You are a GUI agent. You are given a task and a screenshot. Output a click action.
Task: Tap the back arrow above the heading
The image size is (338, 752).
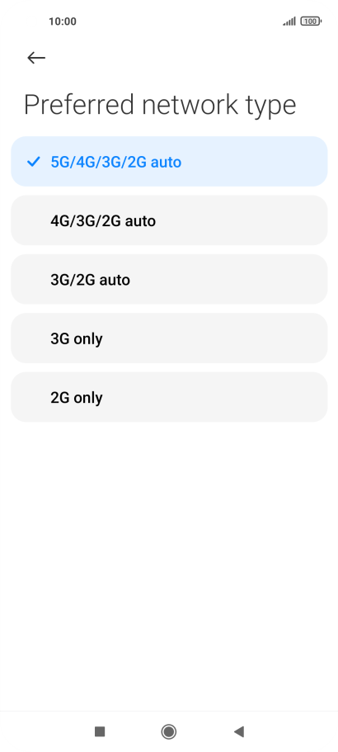coord(36,58)
